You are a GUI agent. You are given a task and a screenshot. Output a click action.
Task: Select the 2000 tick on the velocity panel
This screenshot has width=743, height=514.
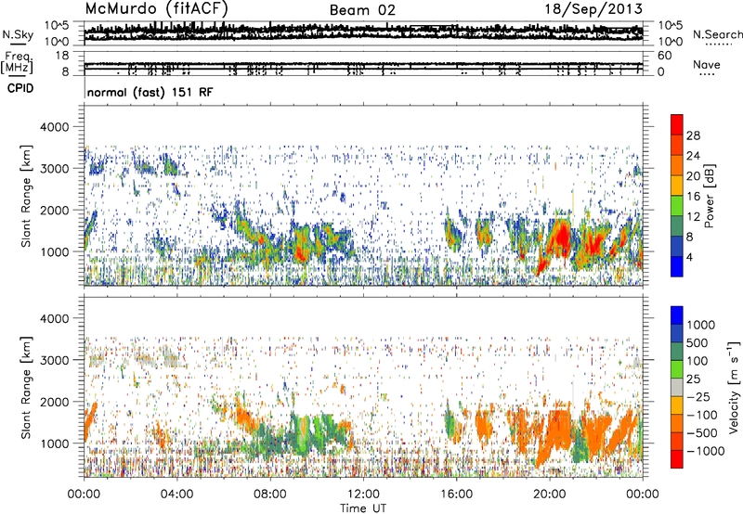tap(55, 402)
